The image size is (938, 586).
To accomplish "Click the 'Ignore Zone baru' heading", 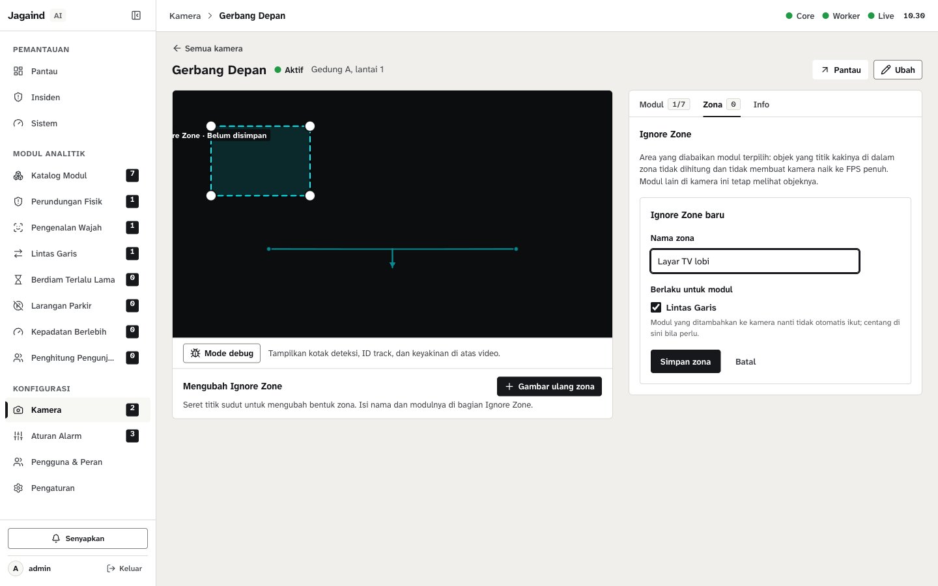I will (687, 215).
